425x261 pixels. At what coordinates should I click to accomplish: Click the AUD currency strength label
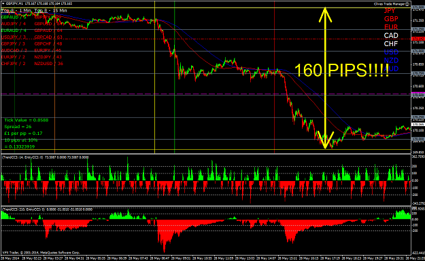tap(391, 68)
